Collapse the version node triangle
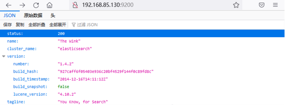The image size is (285, 105). (x=4, y=56)
